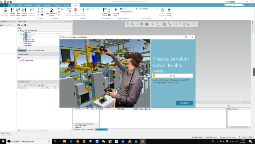
Task: Click the Virtual Reality ribbon icon
Action: (169, 11)
